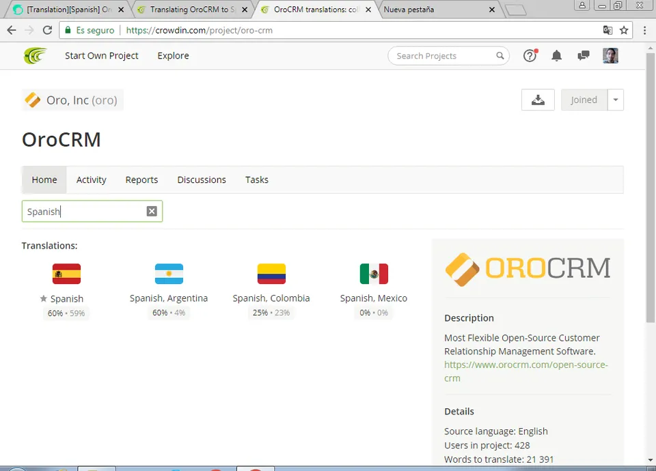Open the messages chat icon
656x471 pixels.
point(583,55)
